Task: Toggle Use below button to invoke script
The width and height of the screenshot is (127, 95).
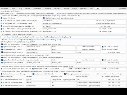Action: pos(1,74)
